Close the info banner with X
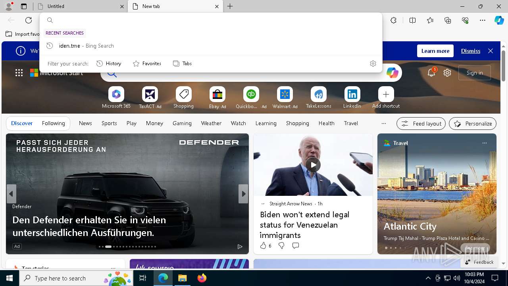The image size is (508, 286). pos(491,51)
